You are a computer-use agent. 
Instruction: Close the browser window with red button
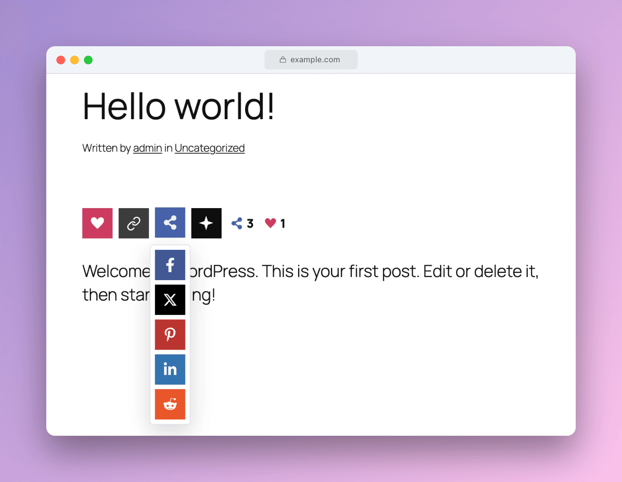tap(61, 60)
